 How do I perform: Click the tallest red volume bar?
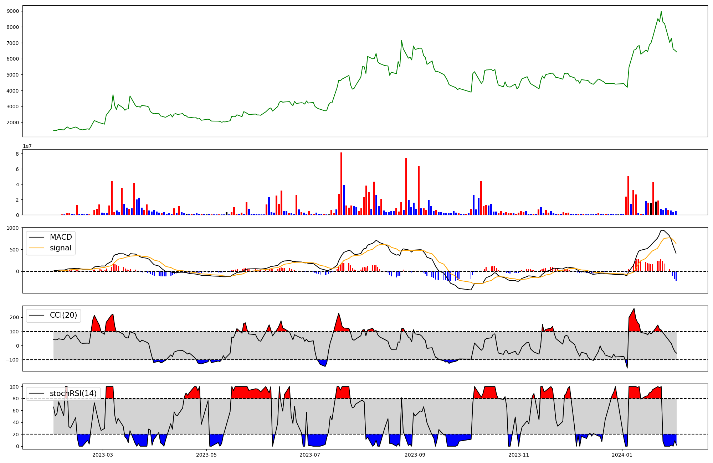click(341, 183)
